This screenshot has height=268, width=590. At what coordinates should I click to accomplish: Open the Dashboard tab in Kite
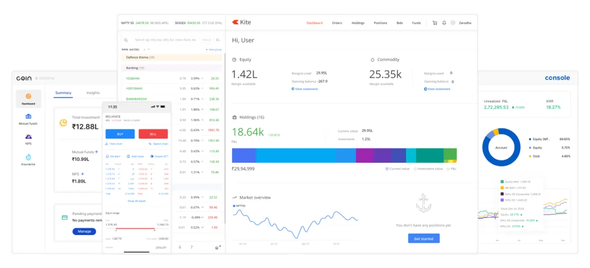[314, 23]
